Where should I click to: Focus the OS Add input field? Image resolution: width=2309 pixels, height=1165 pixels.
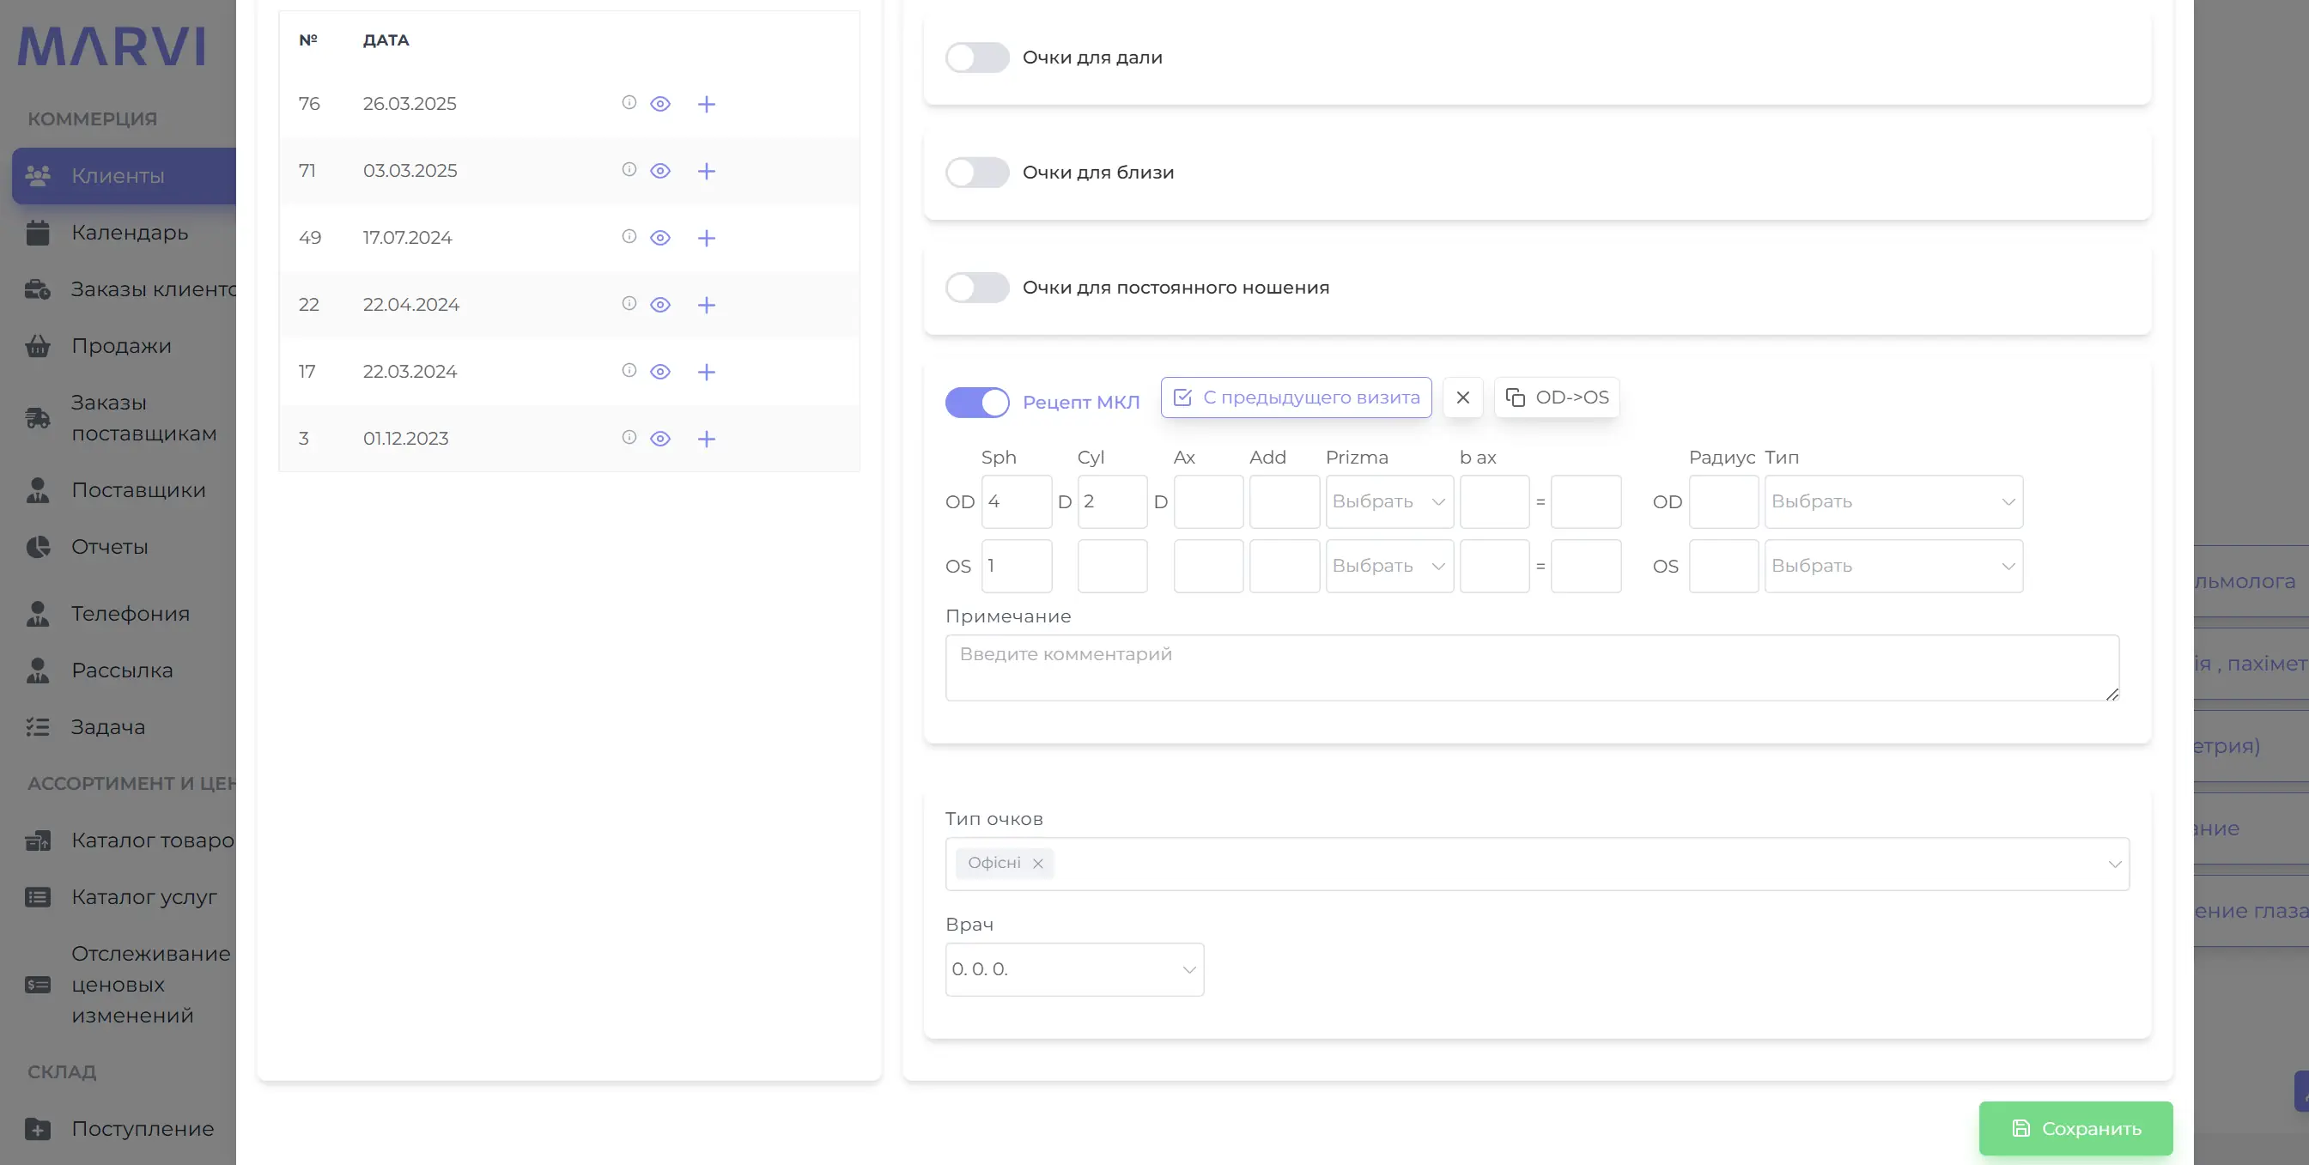pyautogui.click(x=1285, y=567)
